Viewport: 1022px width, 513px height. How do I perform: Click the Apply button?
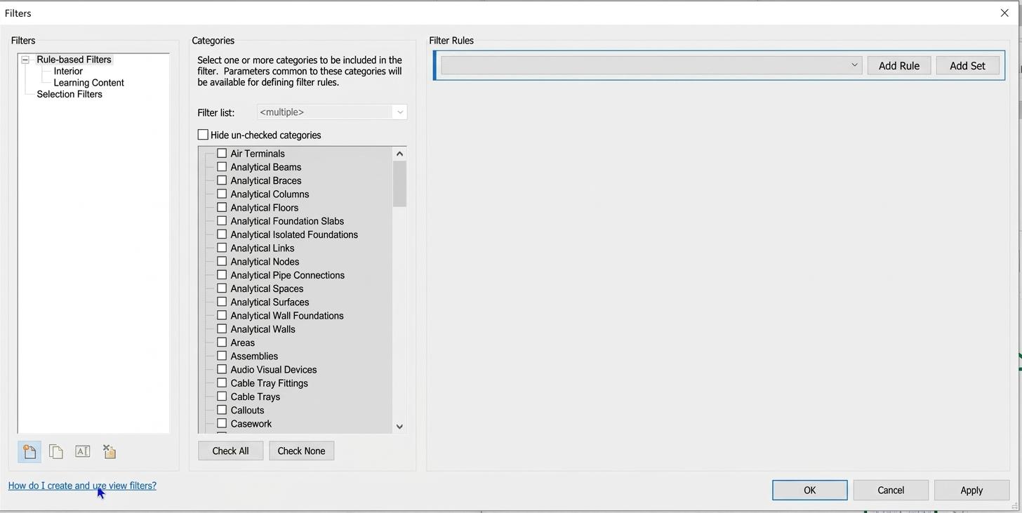[971, 490]
